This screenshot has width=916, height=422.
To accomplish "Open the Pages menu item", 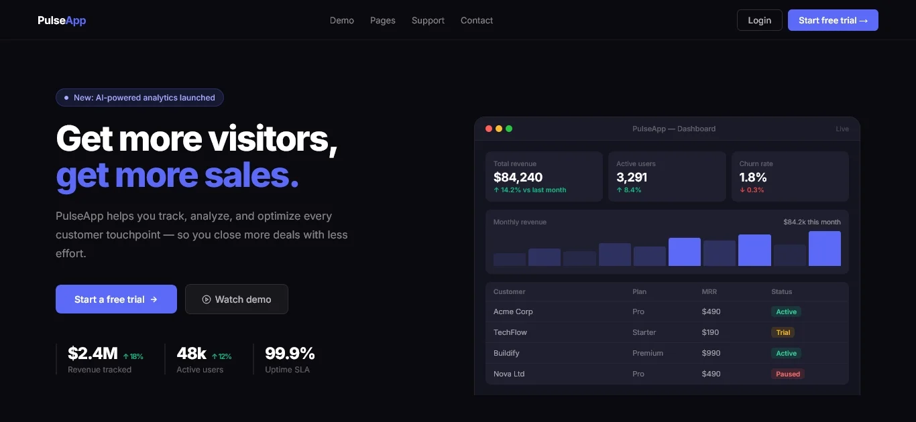I will click(x=383, y=20).
